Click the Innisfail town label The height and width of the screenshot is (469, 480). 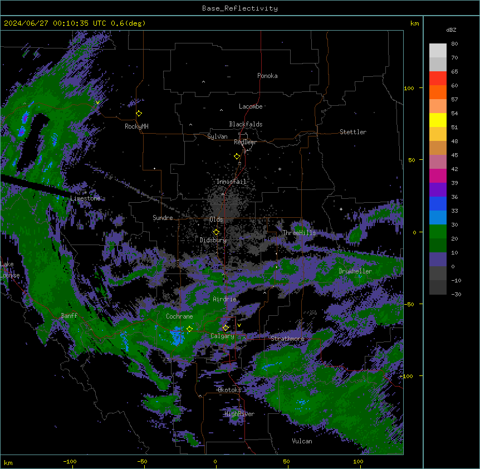point(232,182)
